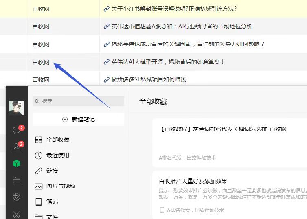Click the notebook icon beside 笔记
Screen dimensions: 307x219
point(39,202)
